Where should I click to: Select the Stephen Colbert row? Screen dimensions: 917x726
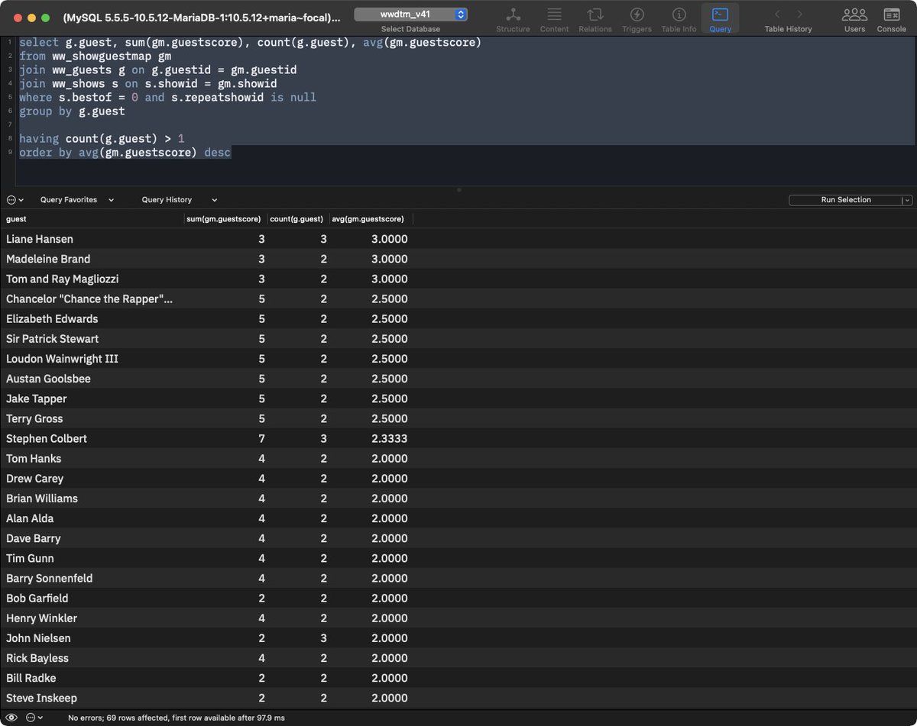pyautogui.click(x=458, y=438)
